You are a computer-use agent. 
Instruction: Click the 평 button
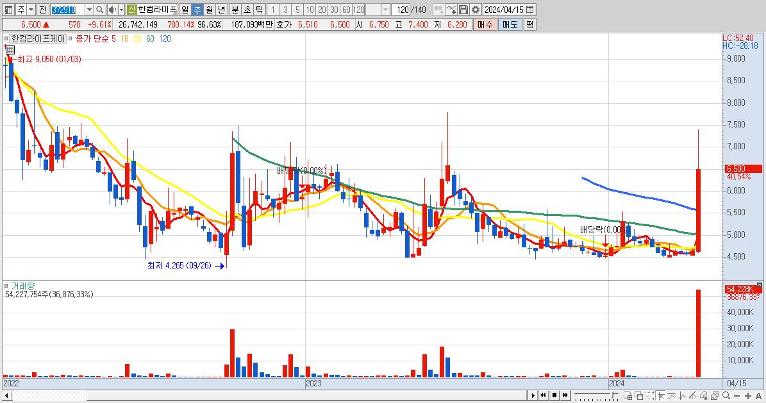(530, 24)
